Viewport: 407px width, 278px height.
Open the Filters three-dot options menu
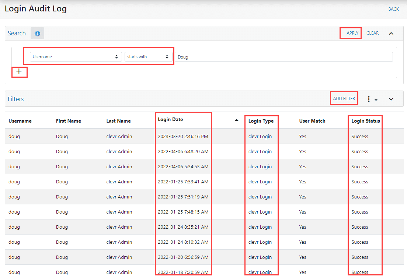[x=369, y=99]
